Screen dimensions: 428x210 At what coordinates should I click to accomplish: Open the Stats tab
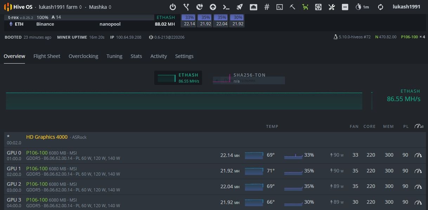[x=136, y=56]
